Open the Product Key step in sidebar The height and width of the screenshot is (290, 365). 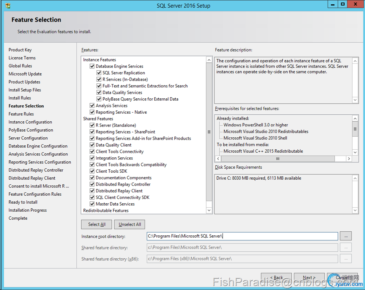click(x=20, y=50)
